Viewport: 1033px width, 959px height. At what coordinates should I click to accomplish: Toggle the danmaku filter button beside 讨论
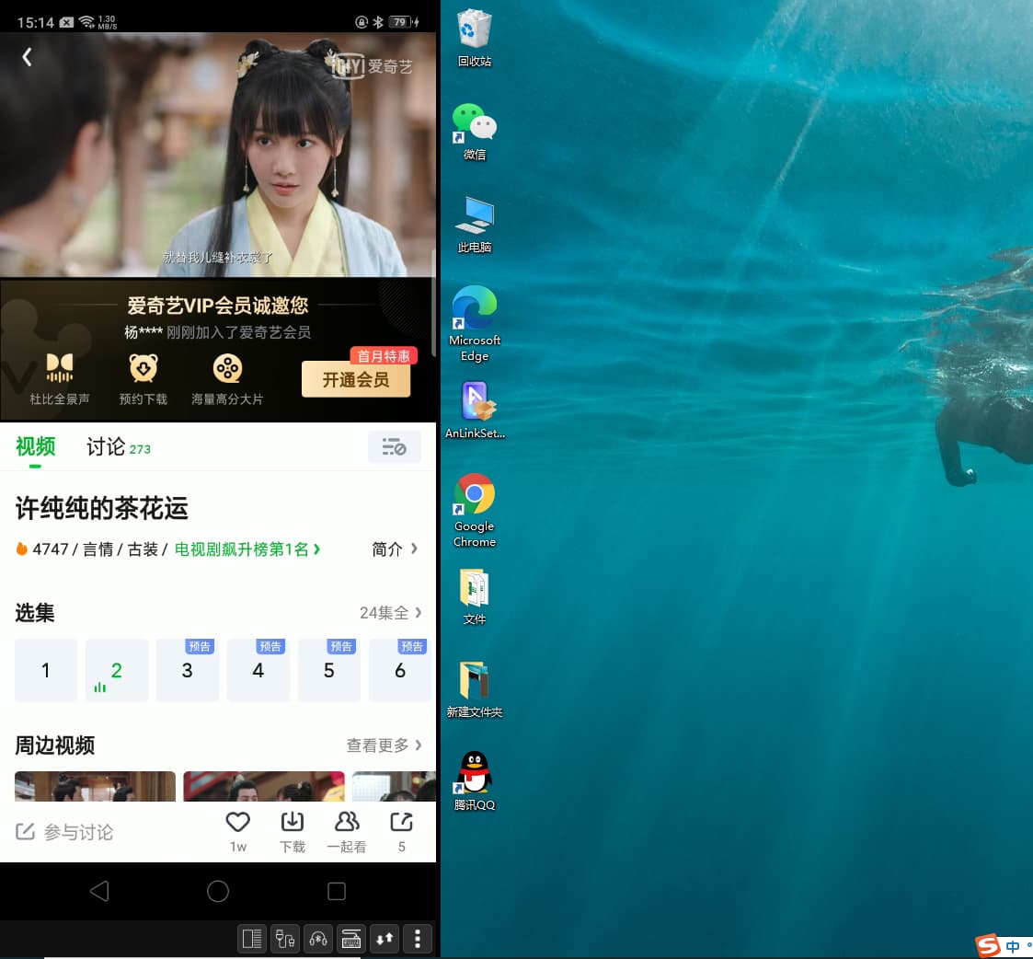coord(394,447)
